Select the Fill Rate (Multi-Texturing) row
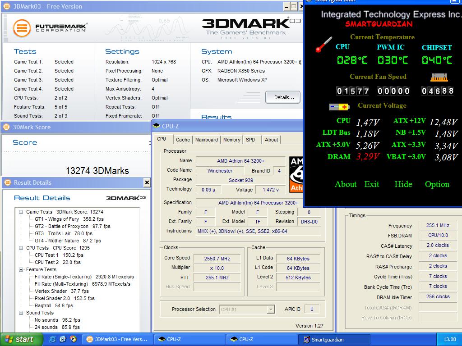This screenshot has height=346, width=462. click(x=83, y=284)
